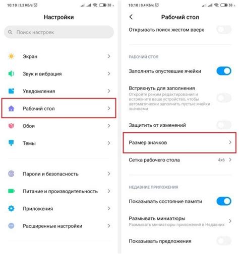The image size is (239, 254).
Task: Tap the Сетка рабочего стола label
Action: tap(154, 160)
